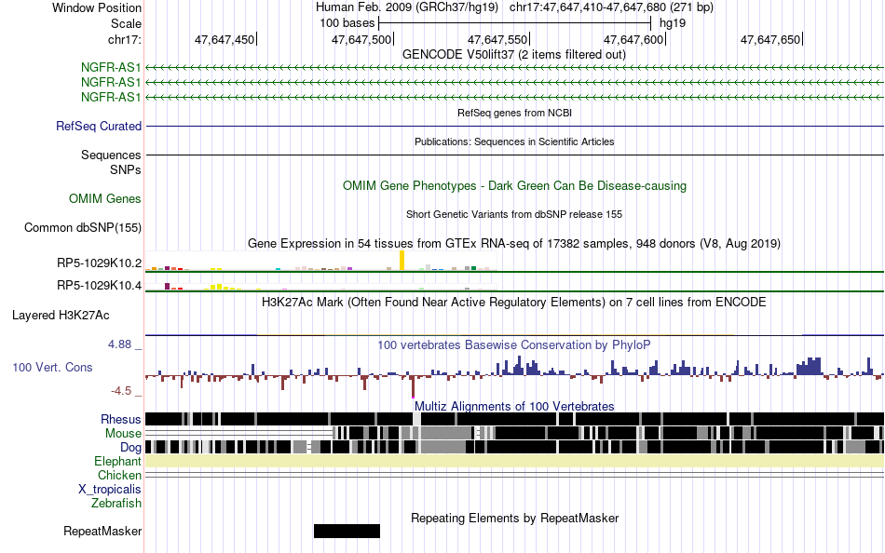Click the Elephant alignment label
This screenshot has height=553, width=885.
(x=117, y=461)
